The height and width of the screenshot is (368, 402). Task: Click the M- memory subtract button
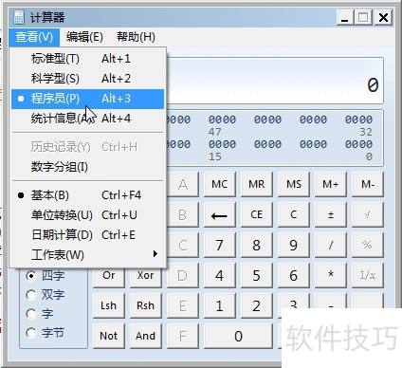[x=368, y=184]
